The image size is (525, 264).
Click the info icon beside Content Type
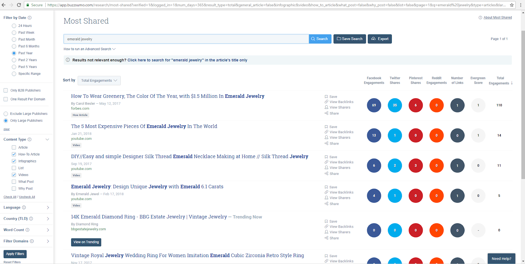pos(30,139)
